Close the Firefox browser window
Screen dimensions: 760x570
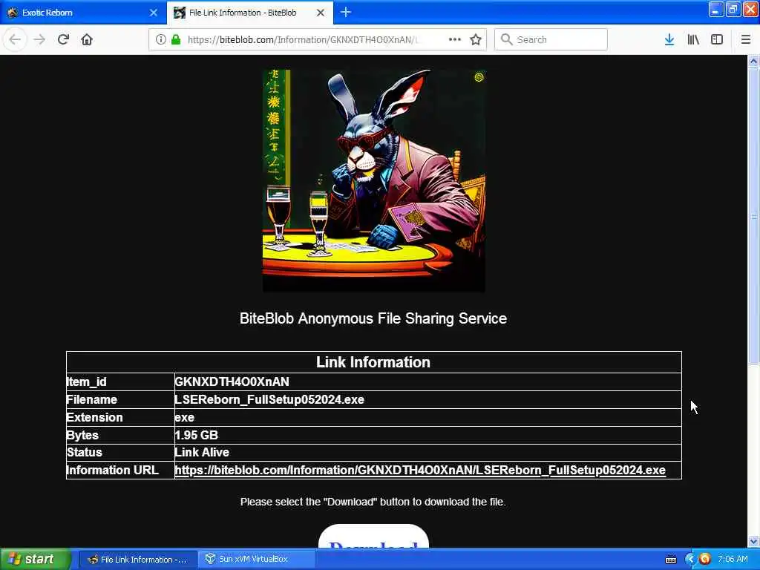coord(750,9)
